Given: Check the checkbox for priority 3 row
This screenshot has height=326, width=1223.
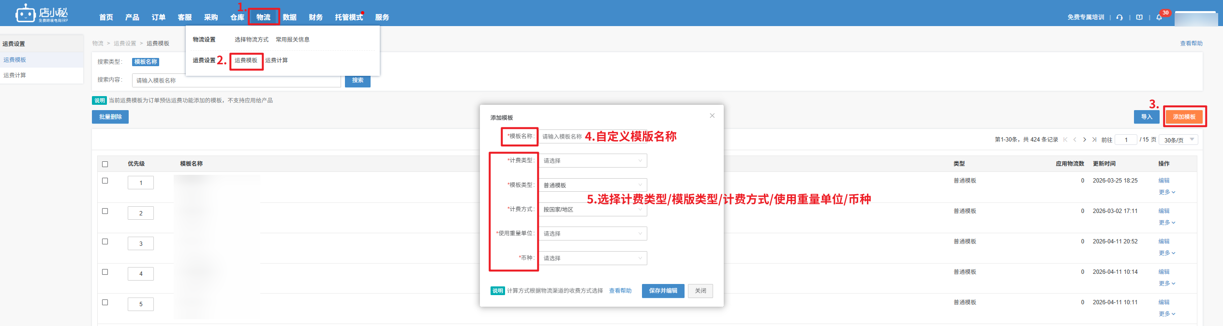Looking at the screenshot, I should point(105,241).
